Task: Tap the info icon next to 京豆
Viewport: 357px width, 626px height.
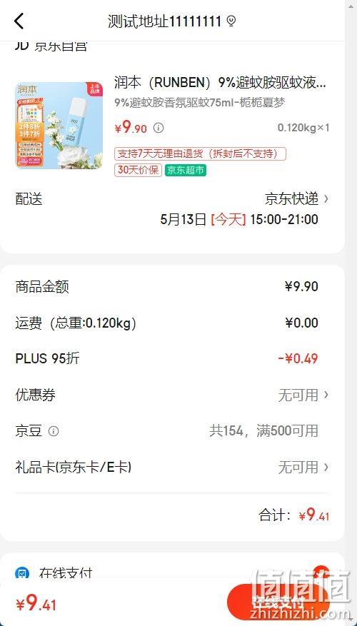Action: (54, 431)
